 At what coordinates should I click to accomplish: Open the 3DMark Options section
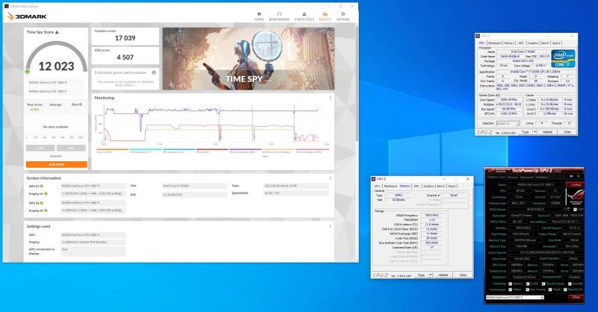pyautogui.click(x=343, y=14)
